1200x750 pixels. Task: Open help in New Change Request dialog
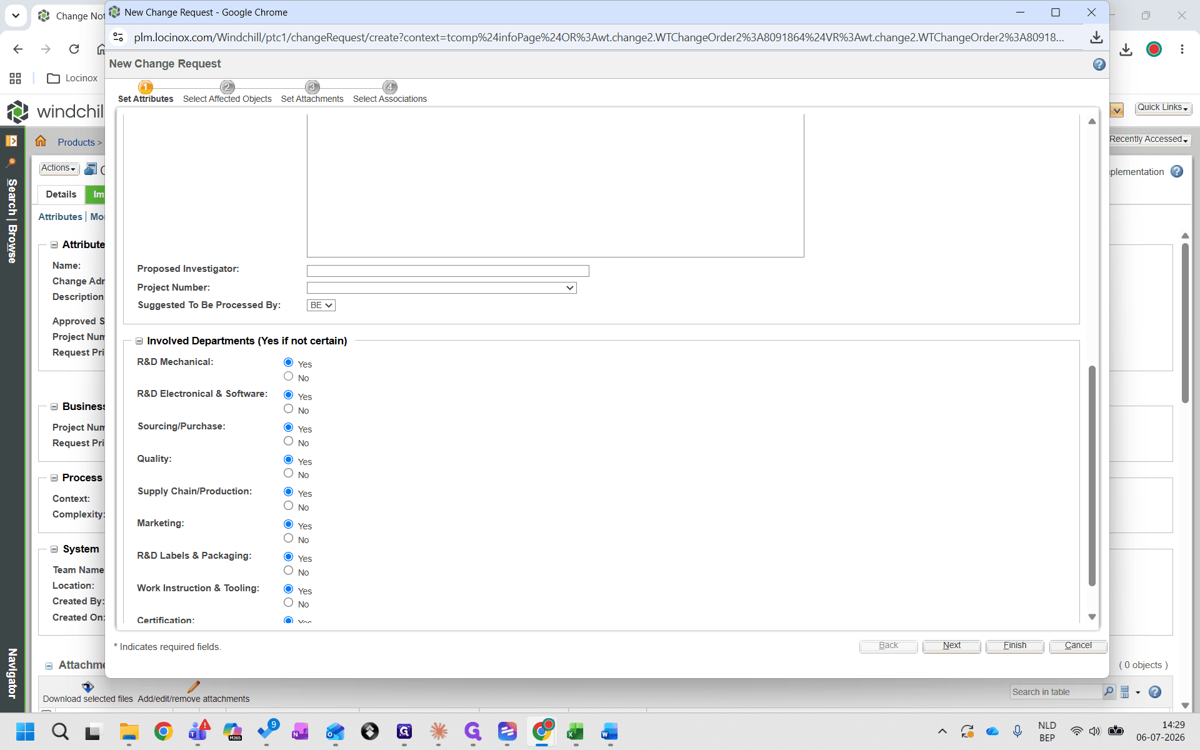pos(1099,64)
